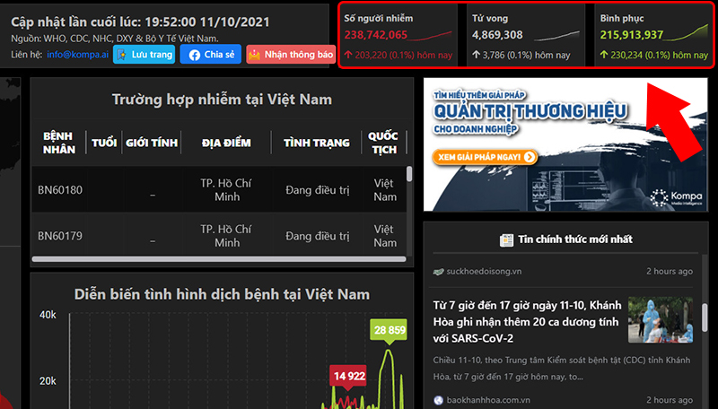Click the 238,742,065 infected total
This screenshot has height=409, width=718.
tap(375, 35)
